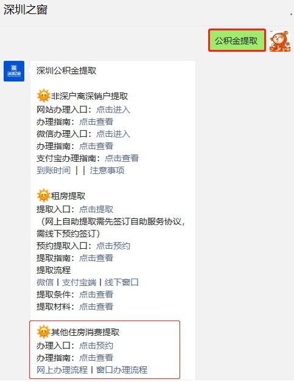Viewport: 294px width, 382px height.
Task: Open the 支付宝端 提取流程 link
Action: point(79,282)
